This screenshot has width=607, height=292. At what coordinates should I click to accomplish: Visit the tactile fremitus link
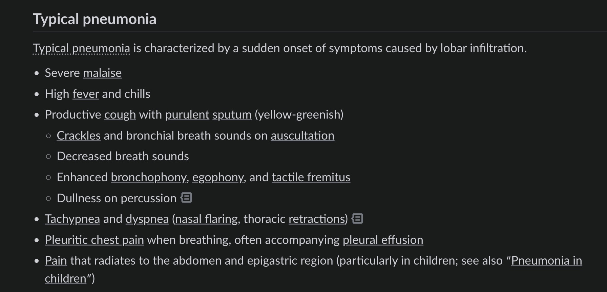(311, 178)
